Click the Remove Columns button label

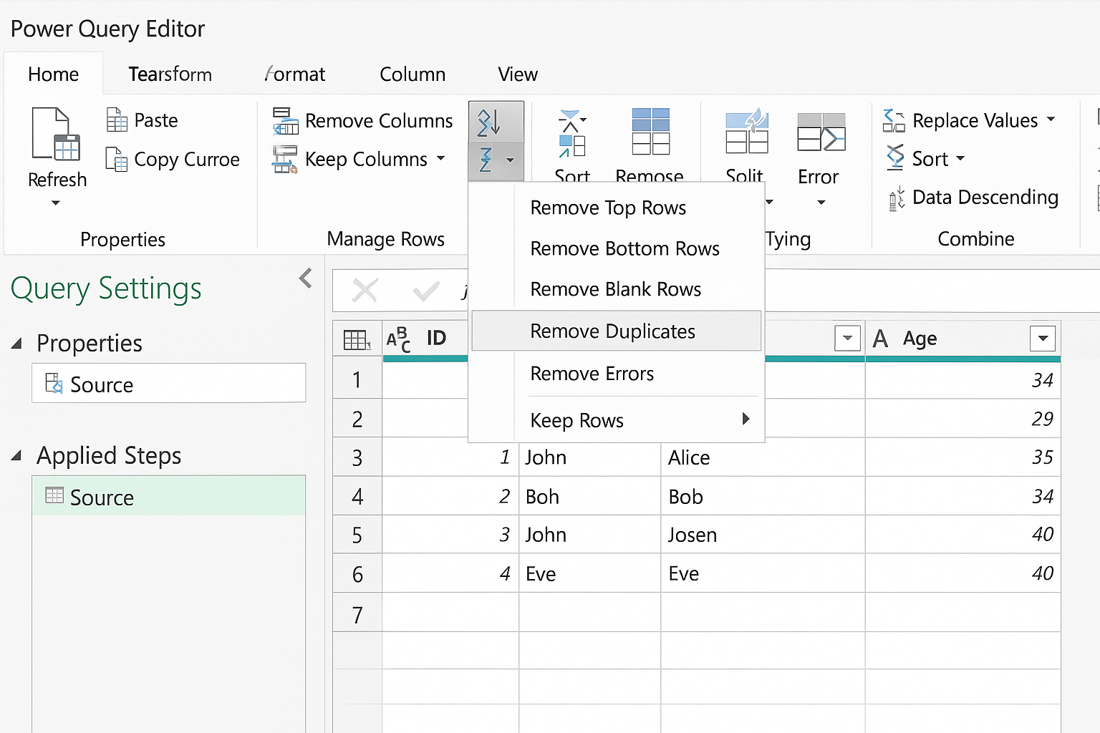[x=379, y=121]
